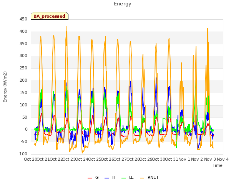Viewport: 246px width, 185px height.
Task: Click the -100 y-axis tick label
Action: tap(23, 154)
